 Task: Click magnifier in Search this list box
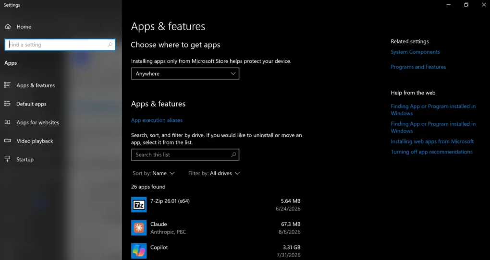pyautogui.click(x=233, y=155)
